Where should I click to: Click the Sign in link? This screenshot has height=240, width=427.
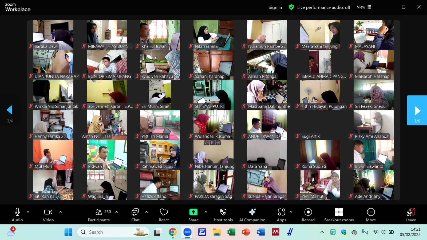275,7
